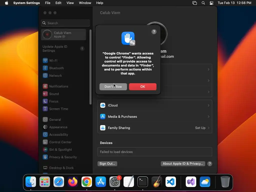This screenshot has width=256, height=192.
Task: Click About Apple ID & Privacy... button
Action: pos(183,163)
